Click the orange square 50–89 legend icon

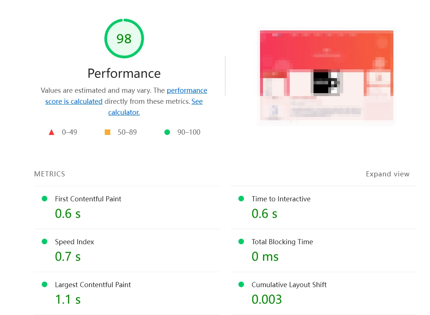coord(107,132)
